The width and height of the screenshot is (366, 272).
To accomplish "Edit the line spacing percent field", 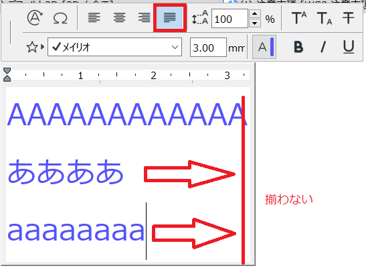I will pos(230,19).
